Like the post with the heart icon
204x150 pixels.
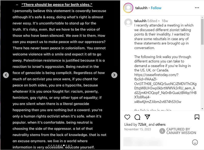tap(127, 117)
